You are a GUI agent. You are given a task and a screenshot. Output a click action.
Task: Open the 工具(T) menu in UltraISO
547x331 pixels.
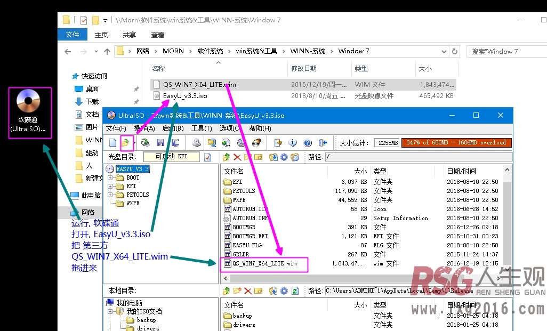(x=202, y=128)
